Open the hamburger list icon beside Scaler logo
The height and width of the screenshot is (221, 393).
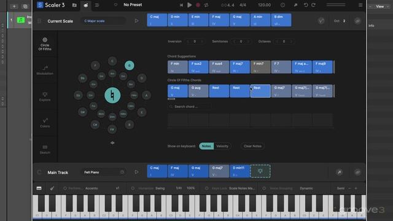click(97, 5)
